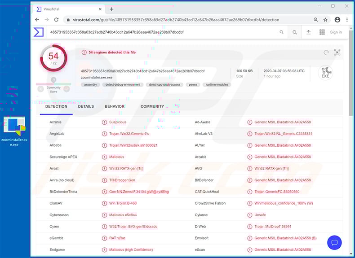Click the browser address bar URL
Image resolution: width=355 pixels, height=258 pixels.
point(176,20)
